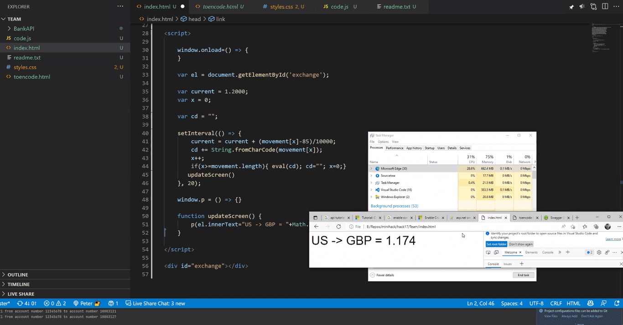Click the megaphone icon in editor toolbar

pos(582,7)
